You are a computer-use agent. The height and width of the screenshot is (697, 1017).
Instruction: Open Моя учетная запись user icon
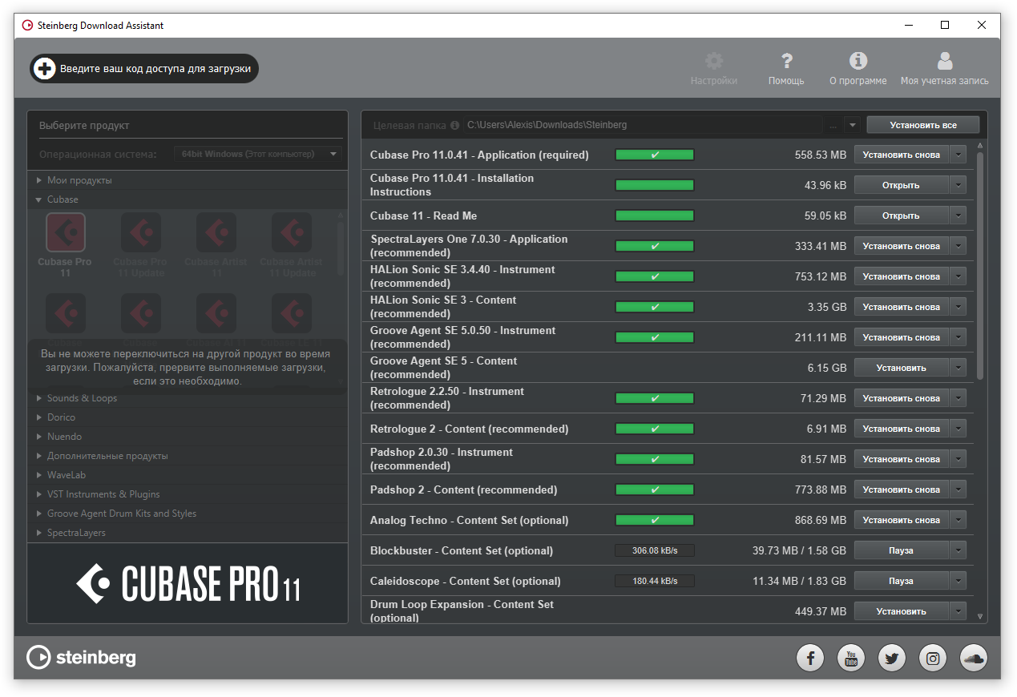(945, 61)
